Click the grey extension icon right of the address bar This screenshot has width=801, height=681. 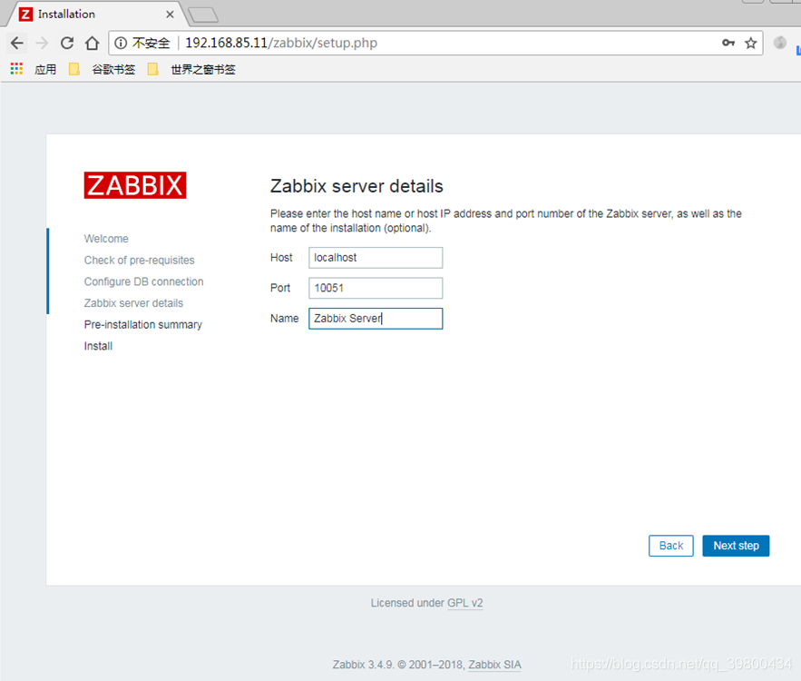[x=780, y=43]
